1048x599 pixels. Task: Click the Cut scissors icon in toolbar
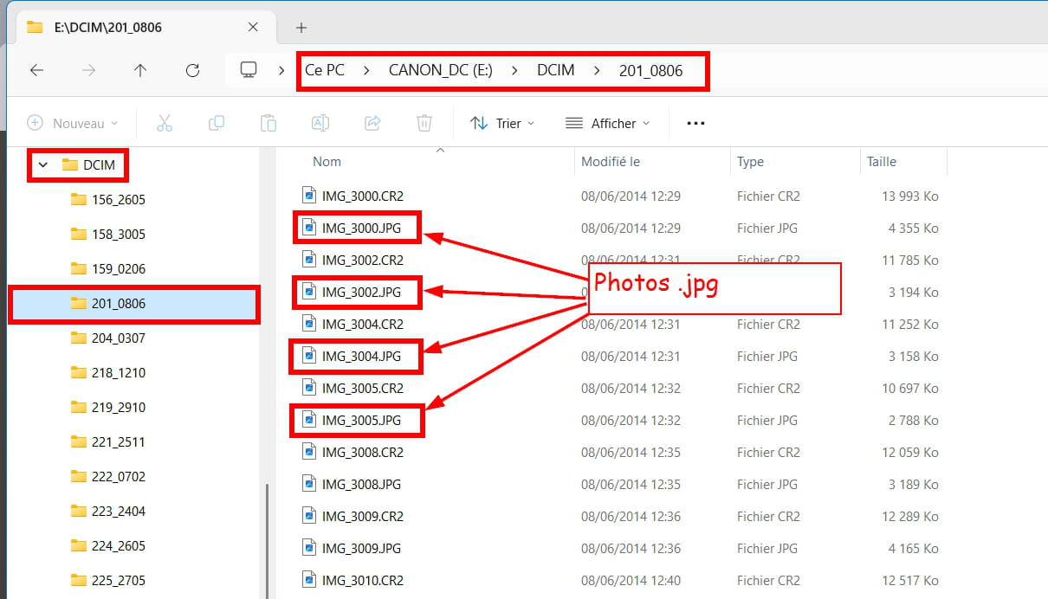[x=165, y=123]
